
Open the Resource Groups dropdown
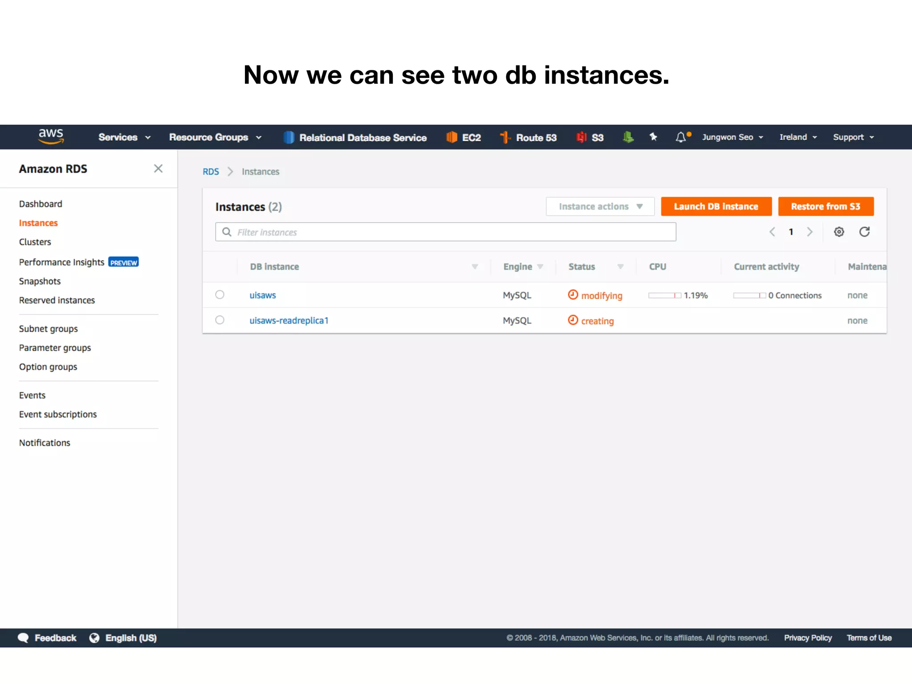click(x=215, y=137)
